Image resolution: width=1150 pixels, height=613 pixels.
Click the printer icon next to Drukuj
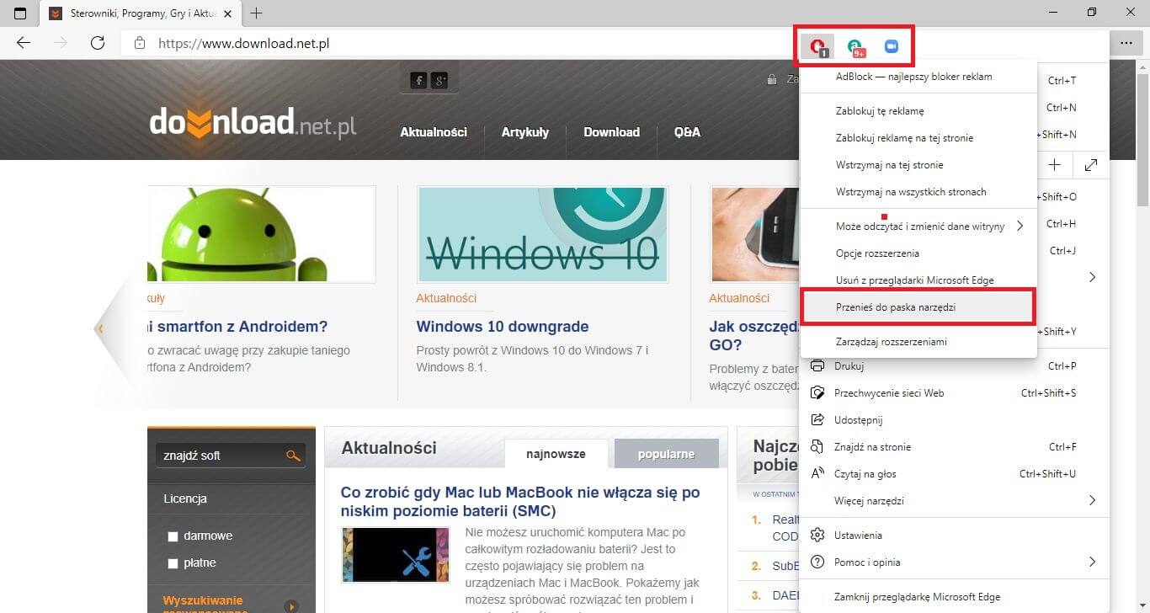(x=817, y=366)
